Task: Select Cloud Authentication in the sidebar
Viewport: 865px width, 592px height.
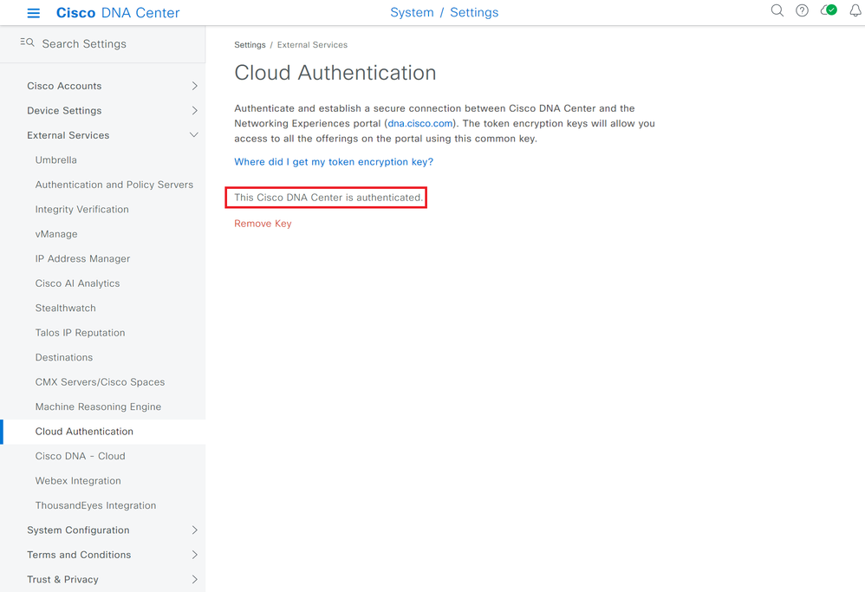Action: pyautogui.click(x=84, y=432)
